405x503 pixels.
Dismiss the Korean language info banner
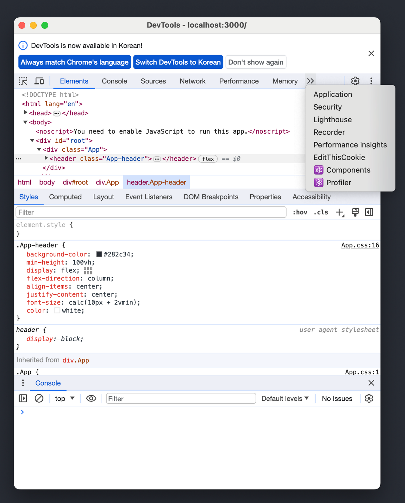371,53
